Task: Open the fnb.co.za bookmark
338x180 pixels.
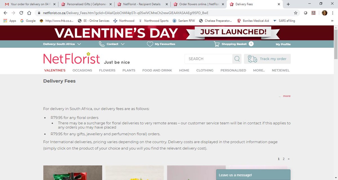Action: pos(57,21)
